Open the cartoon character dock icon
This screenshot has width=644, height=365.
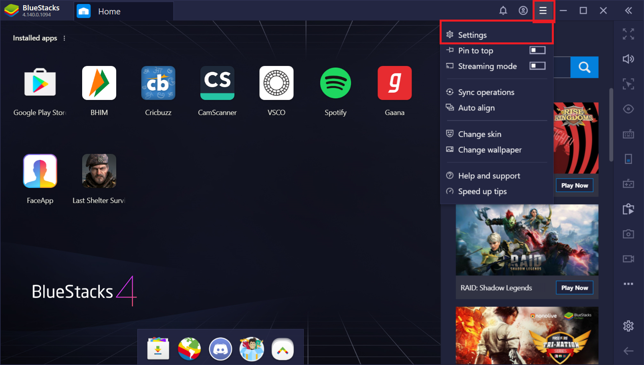coord(252,349)
